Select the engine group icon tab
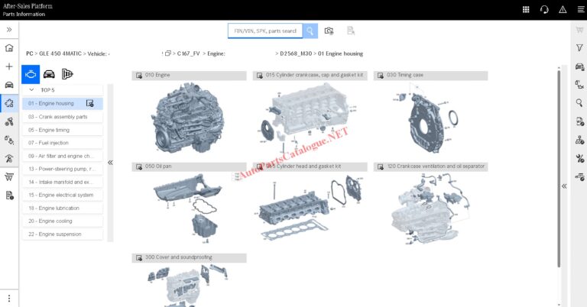This screenshot has width=587, height=307. [31, 74]
